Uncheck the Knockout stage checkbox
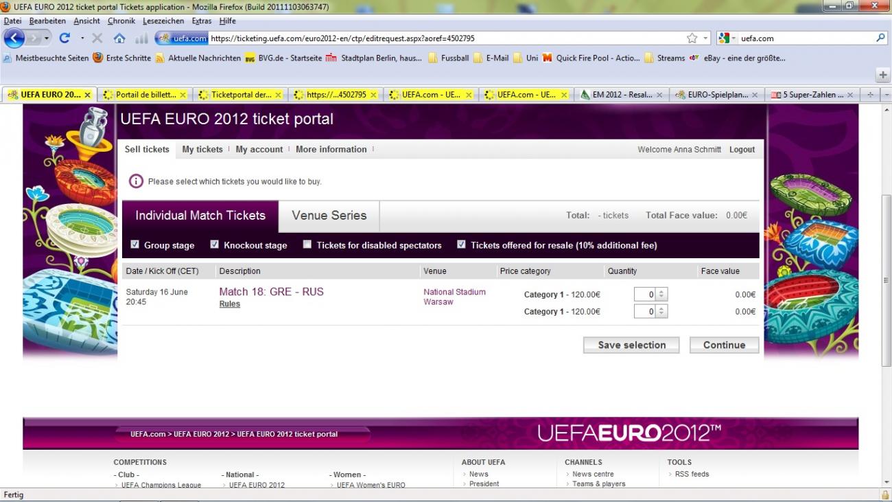This screenshot has width=892, height=502. 215,244
